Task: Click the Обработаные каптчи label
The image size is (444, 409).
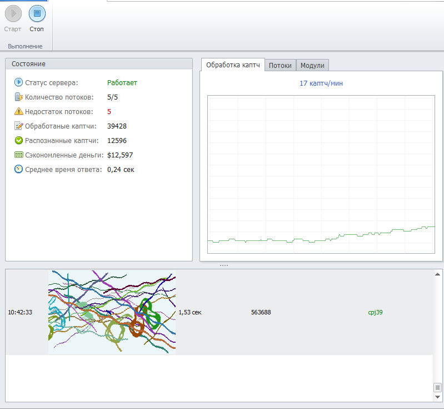Action: [61, 126]
